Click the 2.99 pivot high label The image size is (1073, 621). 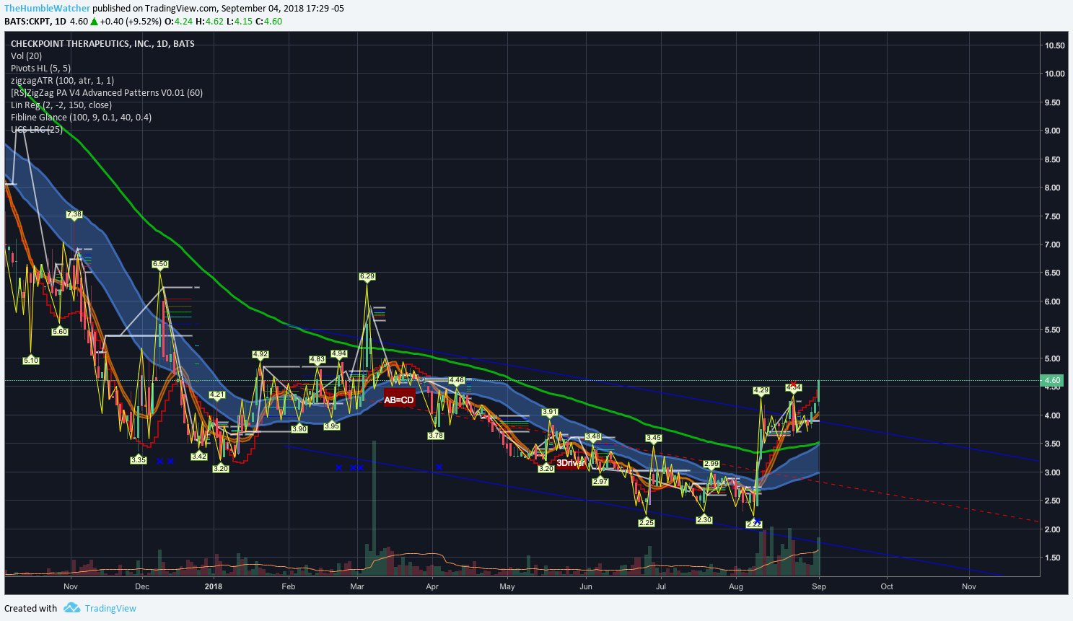pyautogui.click(x=711, y=464)
